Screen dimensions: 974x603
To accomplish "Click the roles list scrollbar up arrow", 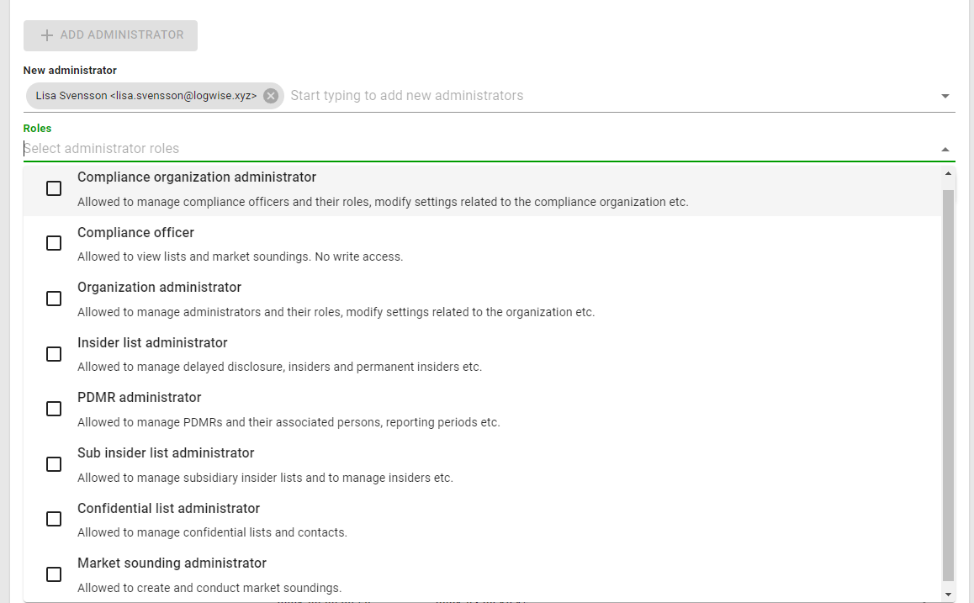I will pyautogui.click(x=948, y=174).
